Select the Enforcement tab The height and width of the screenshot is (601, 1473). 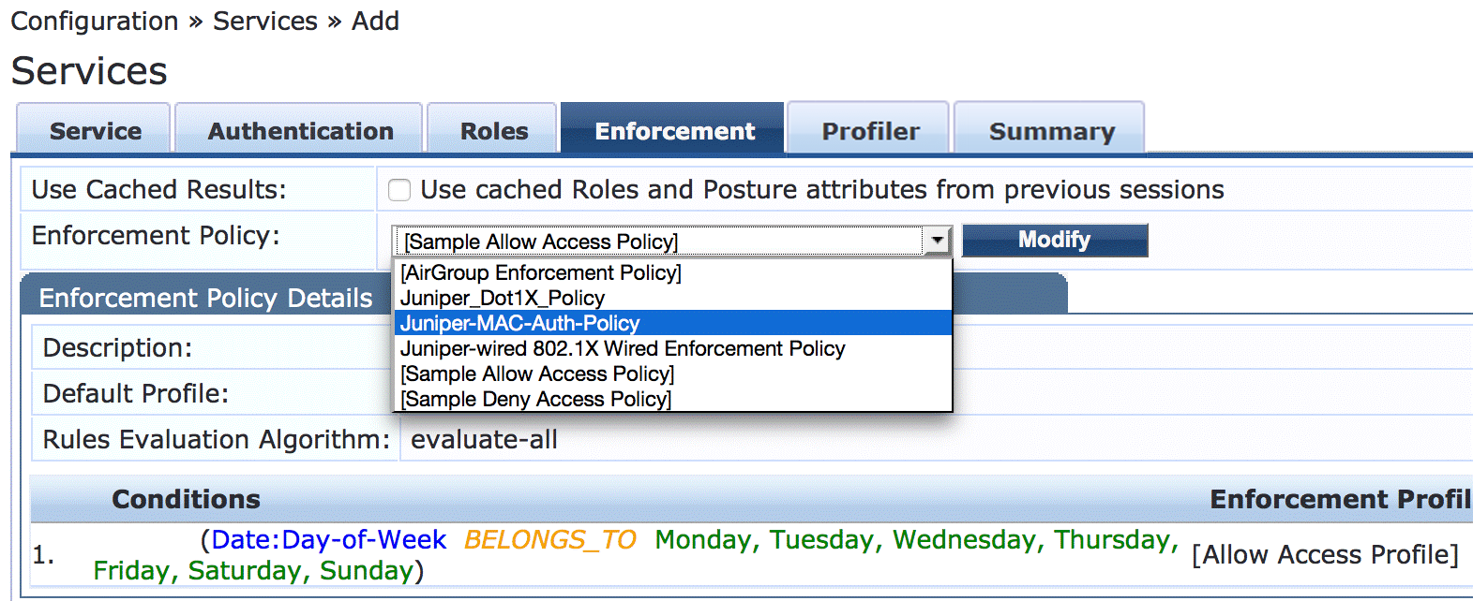pos(674,131)
